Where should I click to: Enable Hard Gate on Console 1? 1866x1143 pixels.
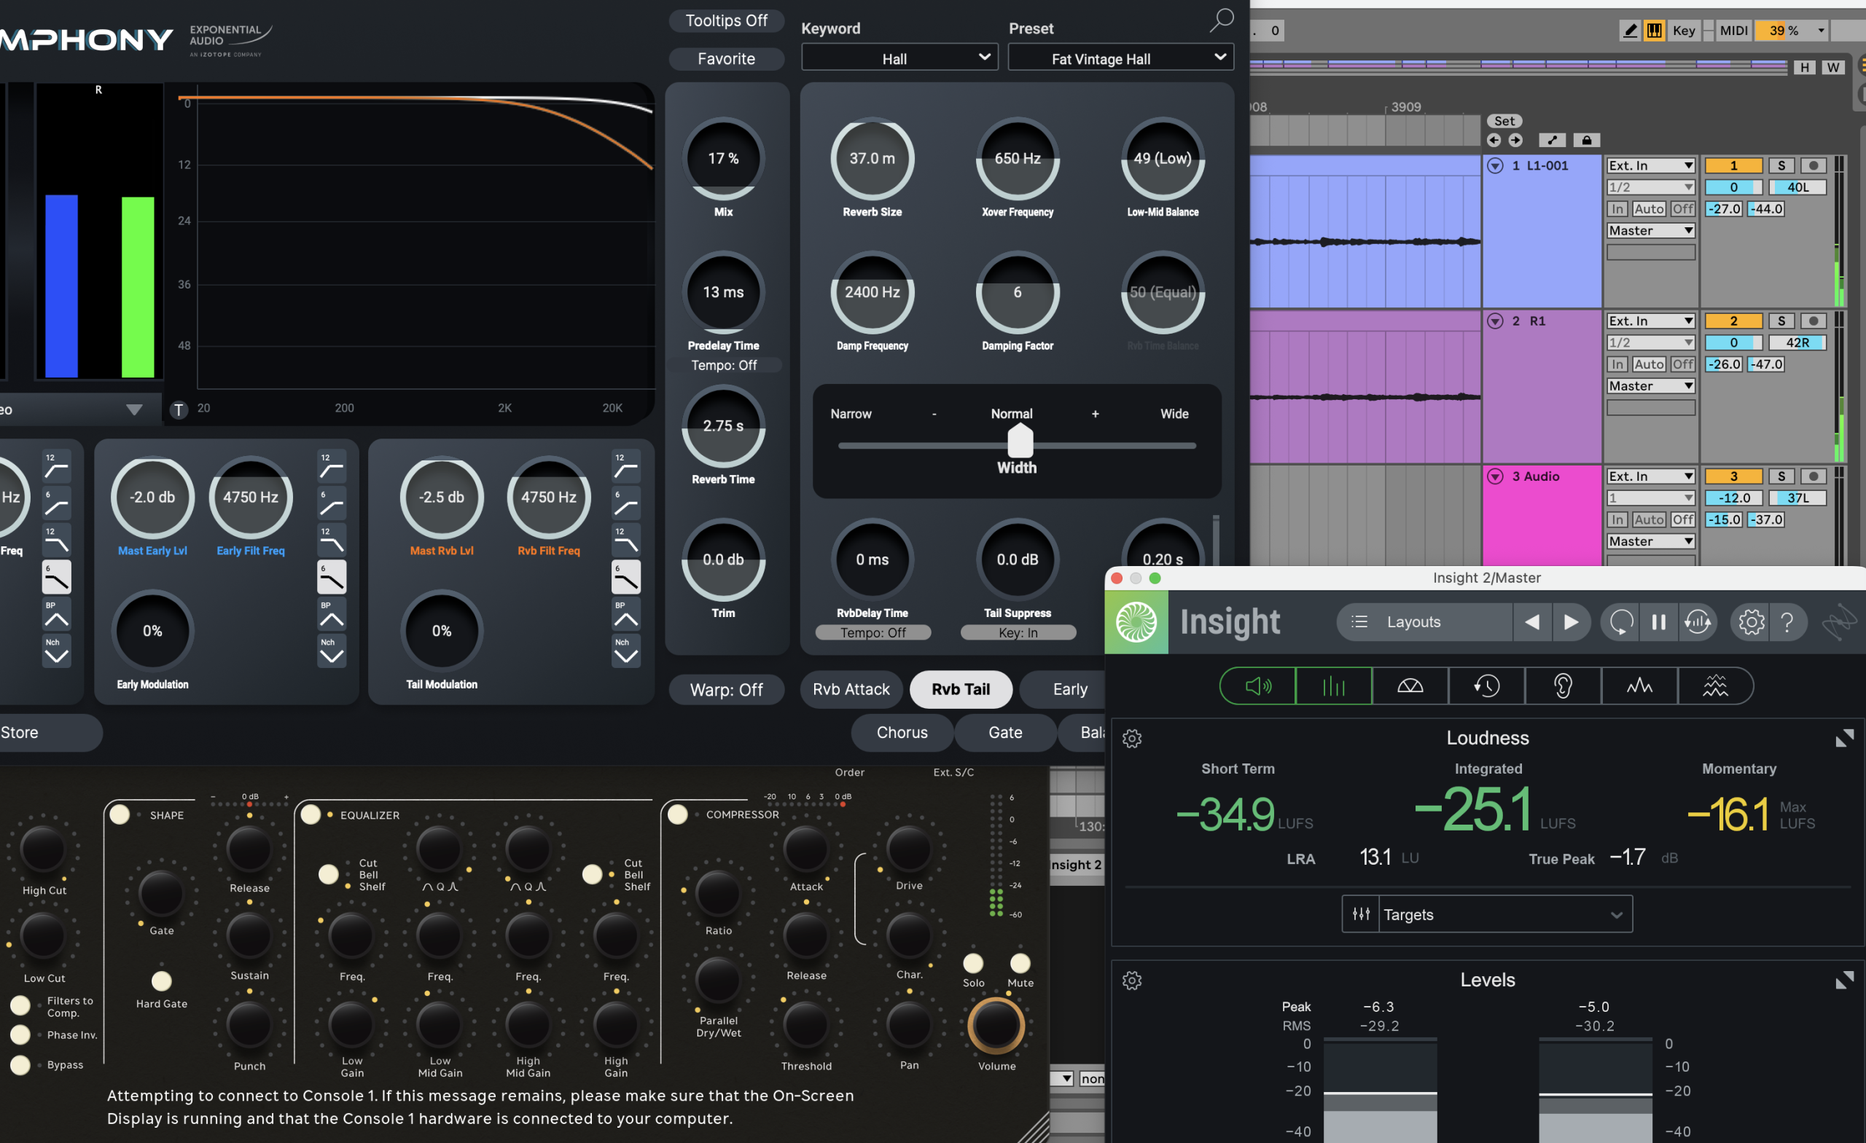click(x=161, y=981)
